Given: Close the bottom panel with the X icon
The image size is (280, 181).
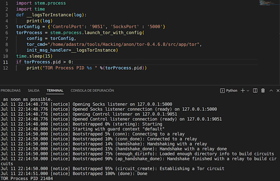Looking at the screenshot, I should pyautogui.click(x=278, y=91).
